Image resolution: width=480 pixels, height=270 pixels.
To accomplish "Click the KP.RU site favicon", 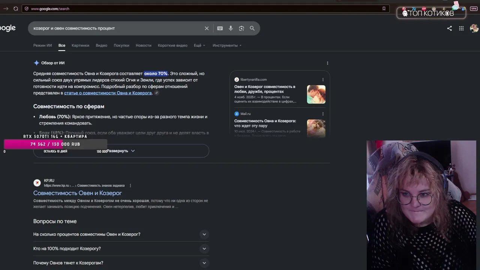I will coord(37,183).
